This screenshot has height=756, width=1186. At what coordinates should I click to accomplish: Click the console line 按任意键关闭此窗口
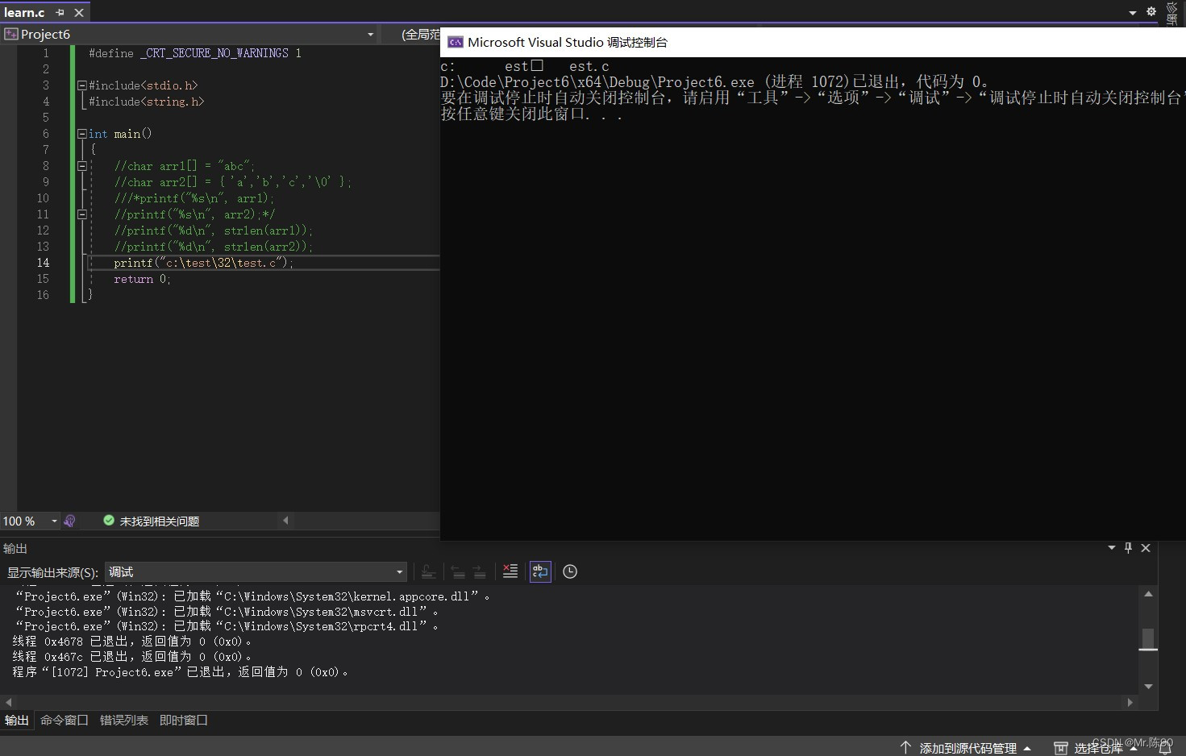(531, 114)
